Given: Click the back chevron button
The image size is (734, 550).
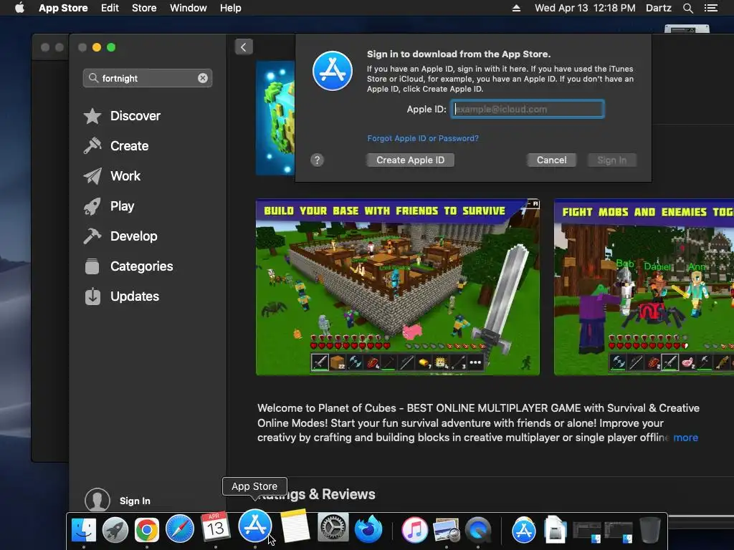Looking at the screenshot, I should (x=244, y=47).
